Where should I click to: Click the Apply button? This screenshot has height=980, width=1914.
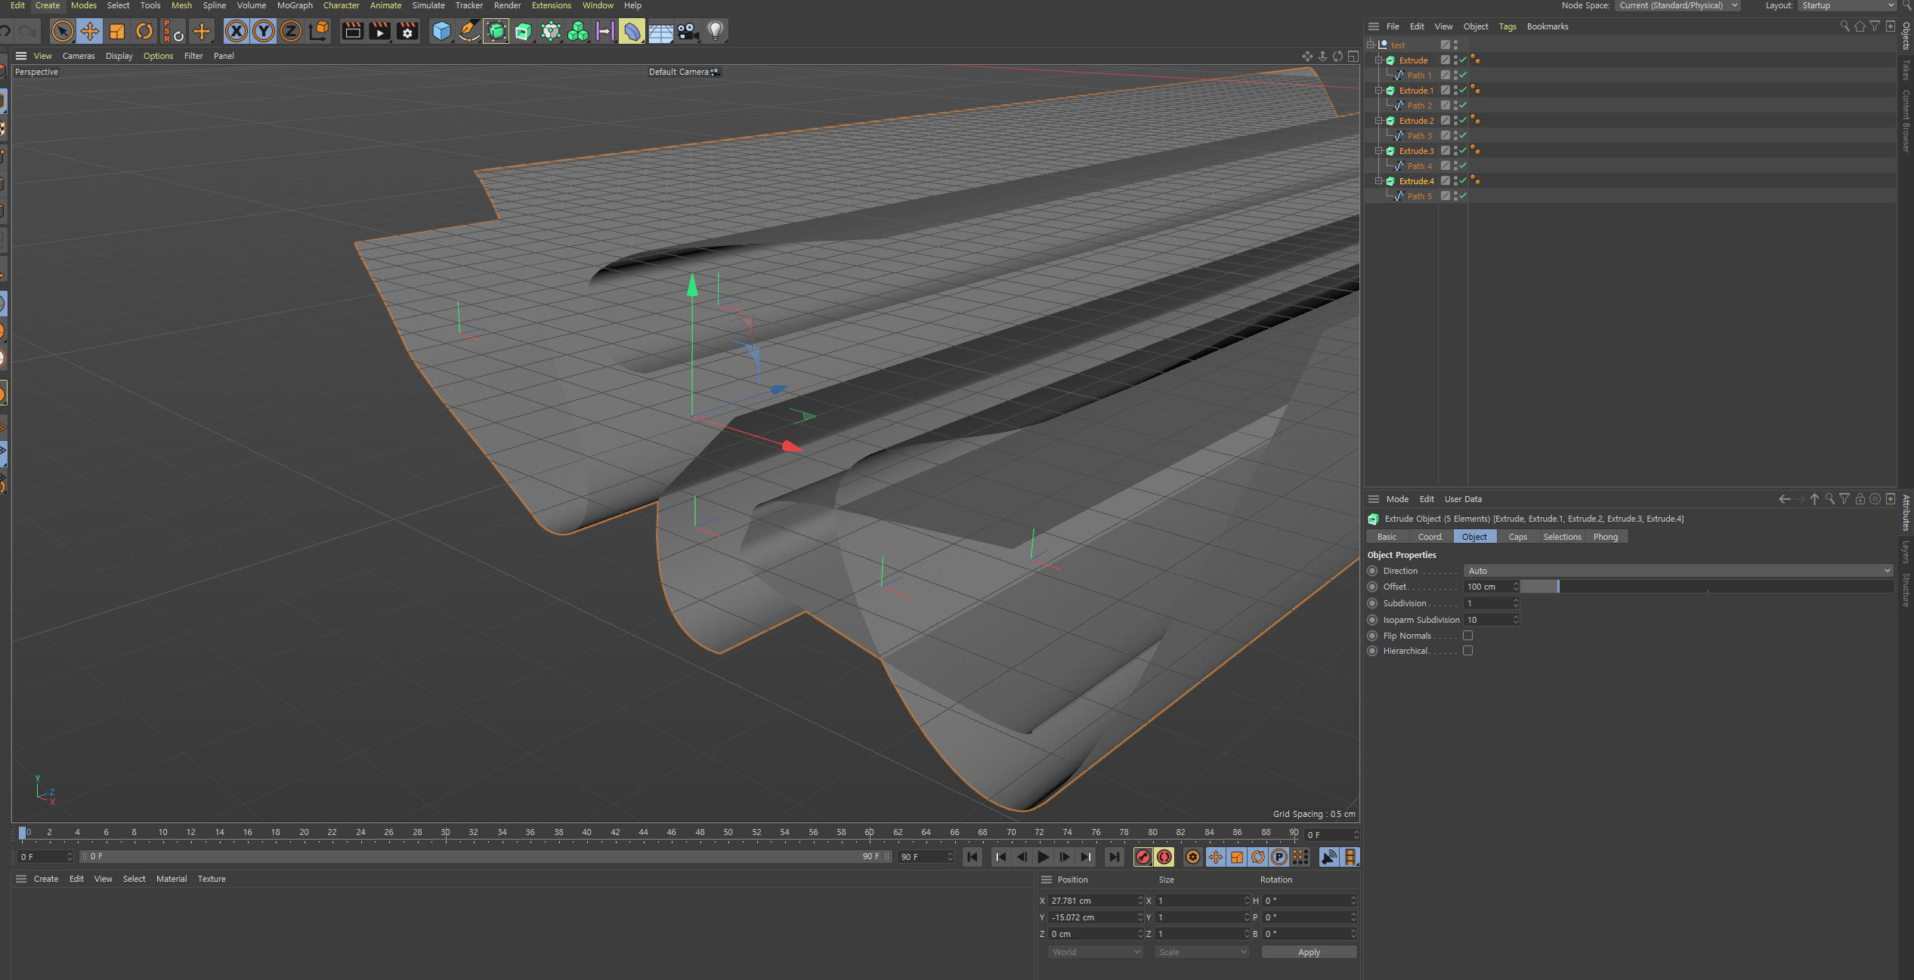(1309, 952)
